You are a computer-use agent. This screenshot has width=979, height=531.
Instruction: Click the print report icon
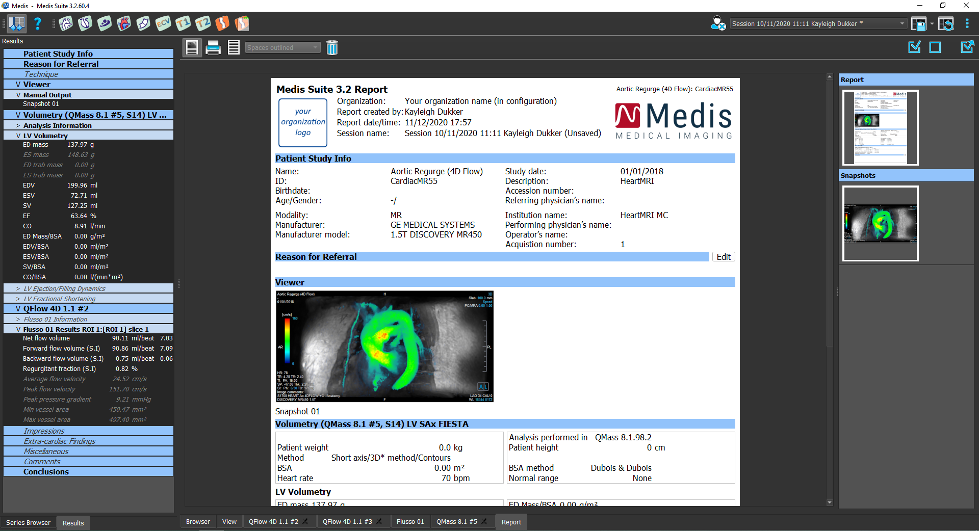coord(213,47)
